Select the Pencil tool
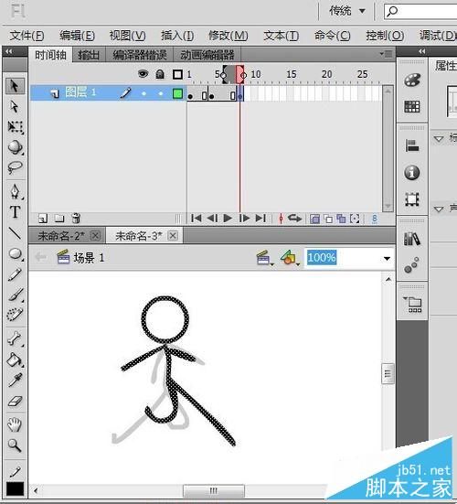457x504 pixels. (x=15, y=274)
